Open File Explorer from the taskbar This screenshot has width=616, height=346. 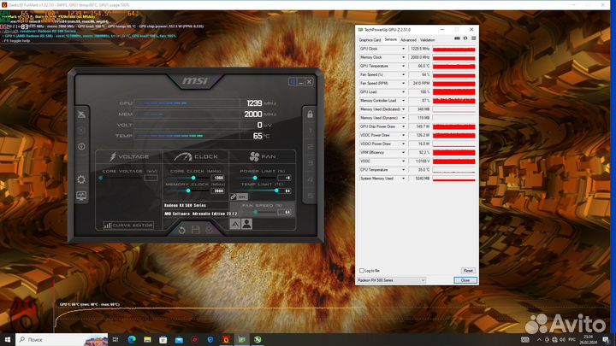tap(147, 339)
